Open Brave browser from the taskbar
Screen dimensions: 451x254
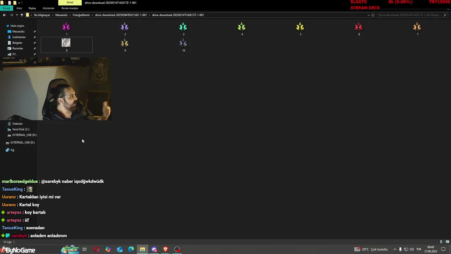coord(166,249)
